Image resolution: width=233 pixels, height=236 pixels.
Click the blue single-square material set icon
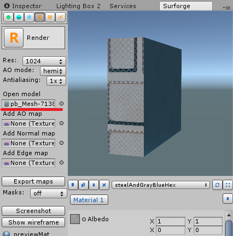pos(73,185)
